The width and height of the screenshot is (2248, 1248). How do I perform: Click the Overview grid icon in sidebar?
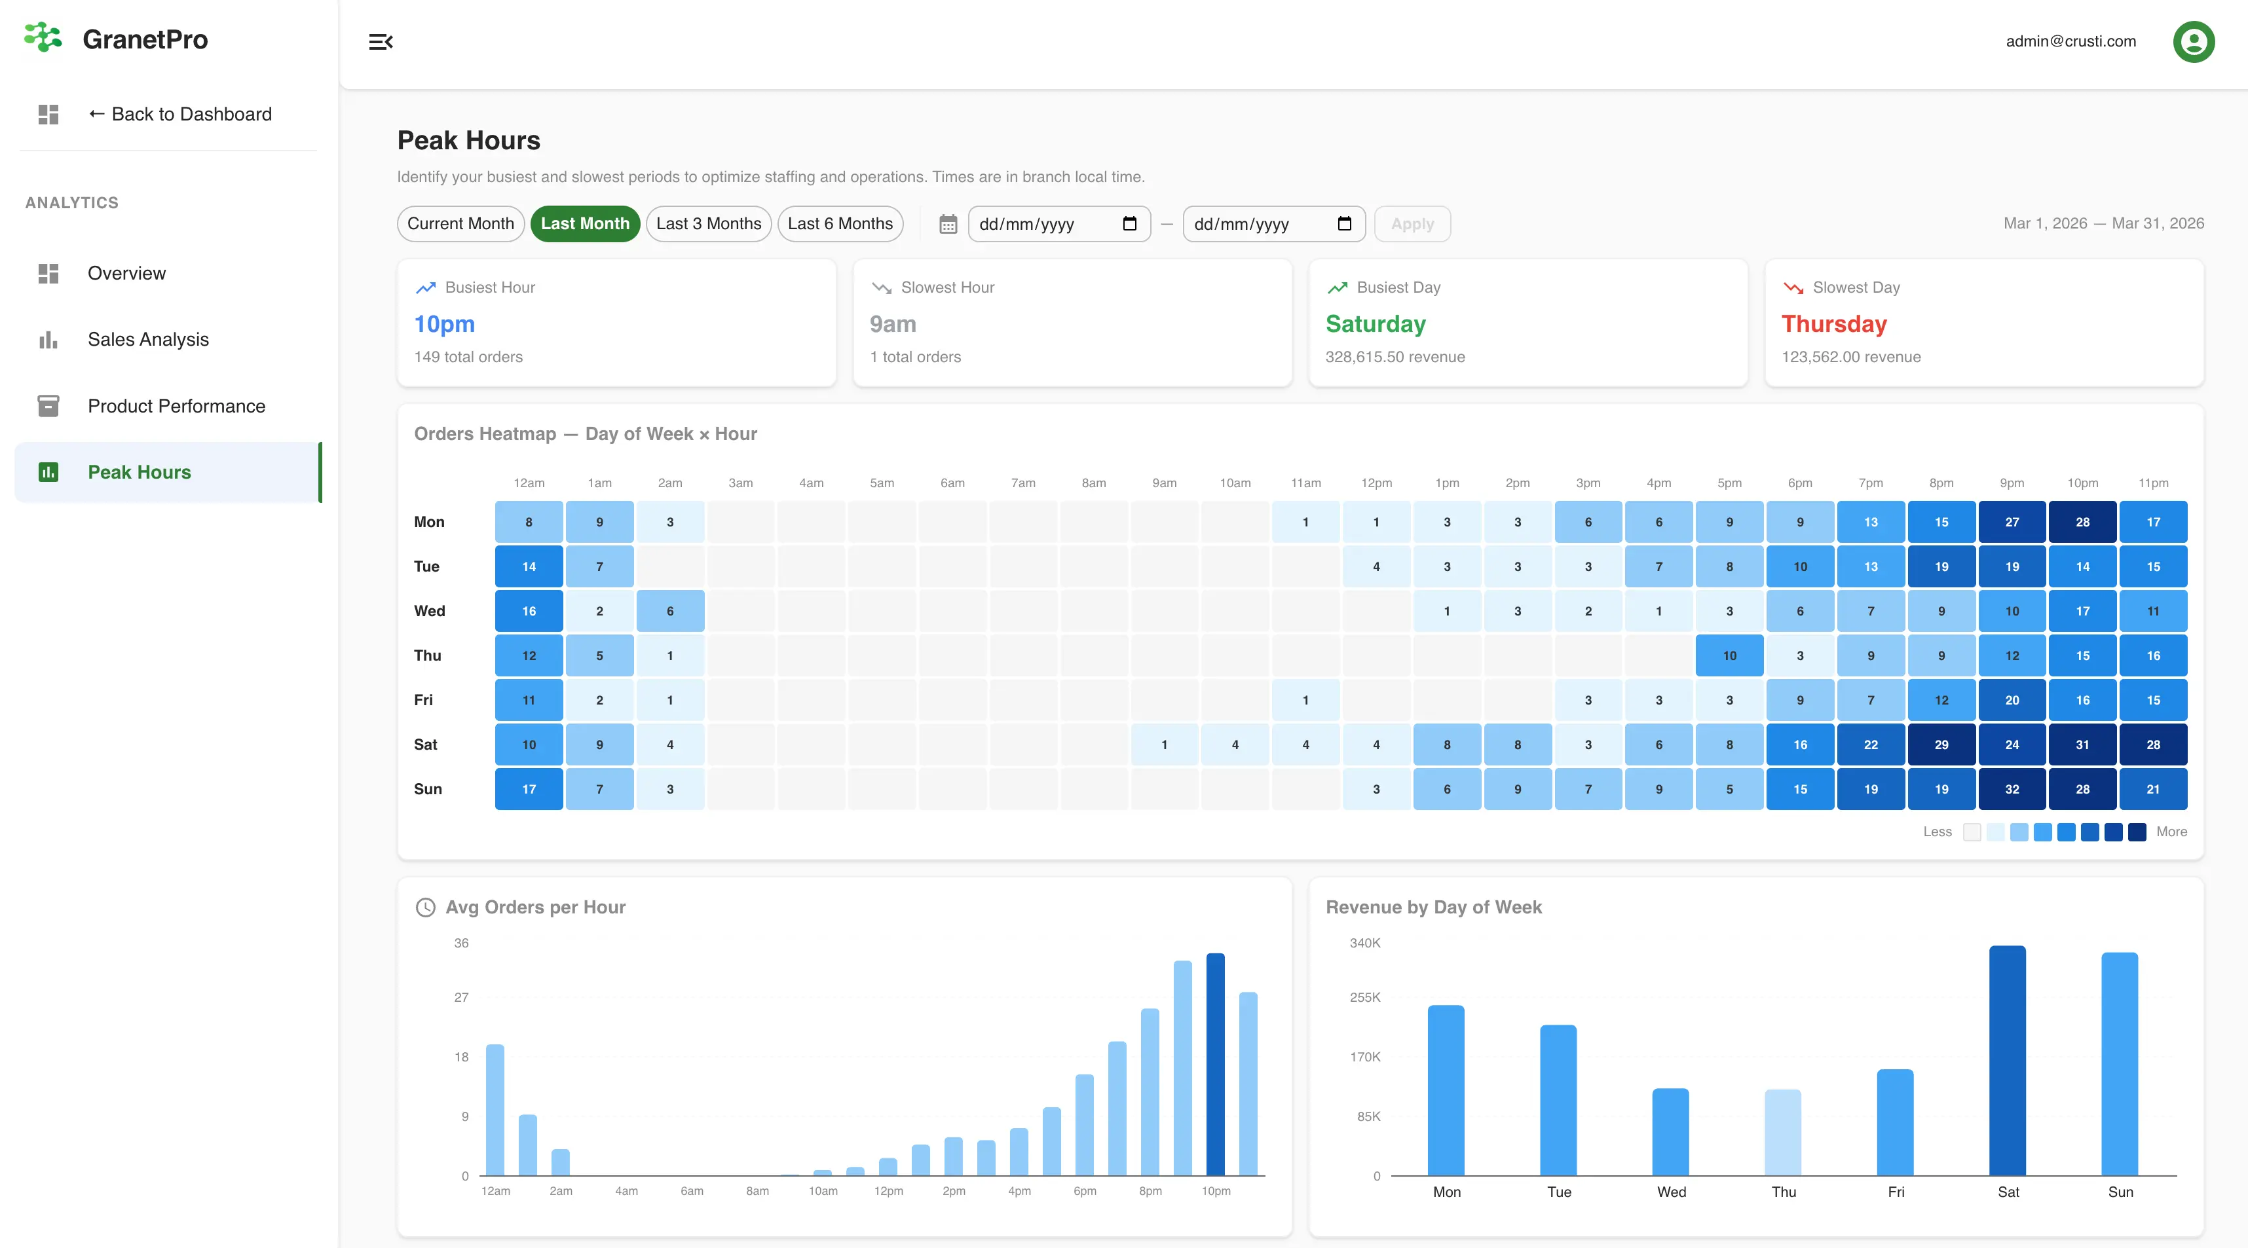pos(48,273)
